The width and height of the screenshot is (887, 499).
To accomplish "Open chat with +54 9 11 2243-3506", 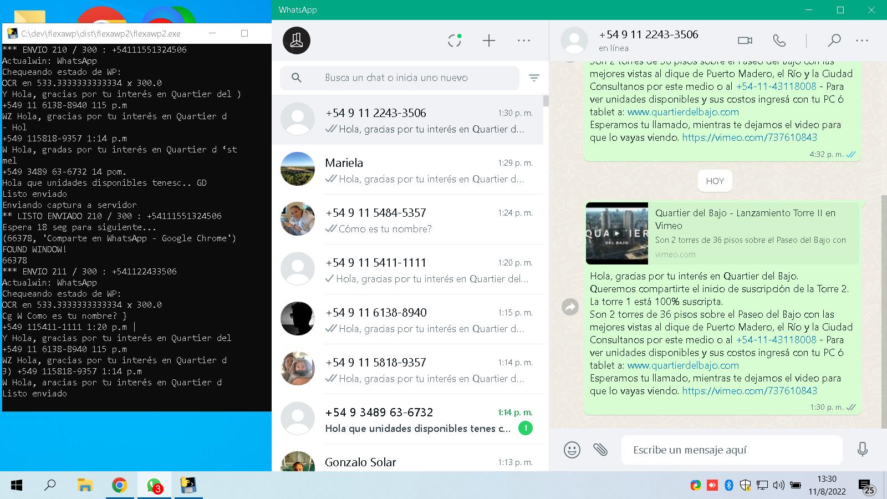I will pos(407,120).
